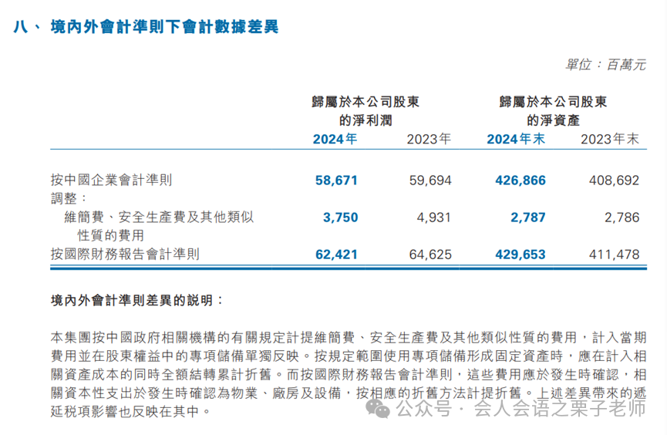Click the paragraph line starting 關資產成本的同時

tap(349, 375)
